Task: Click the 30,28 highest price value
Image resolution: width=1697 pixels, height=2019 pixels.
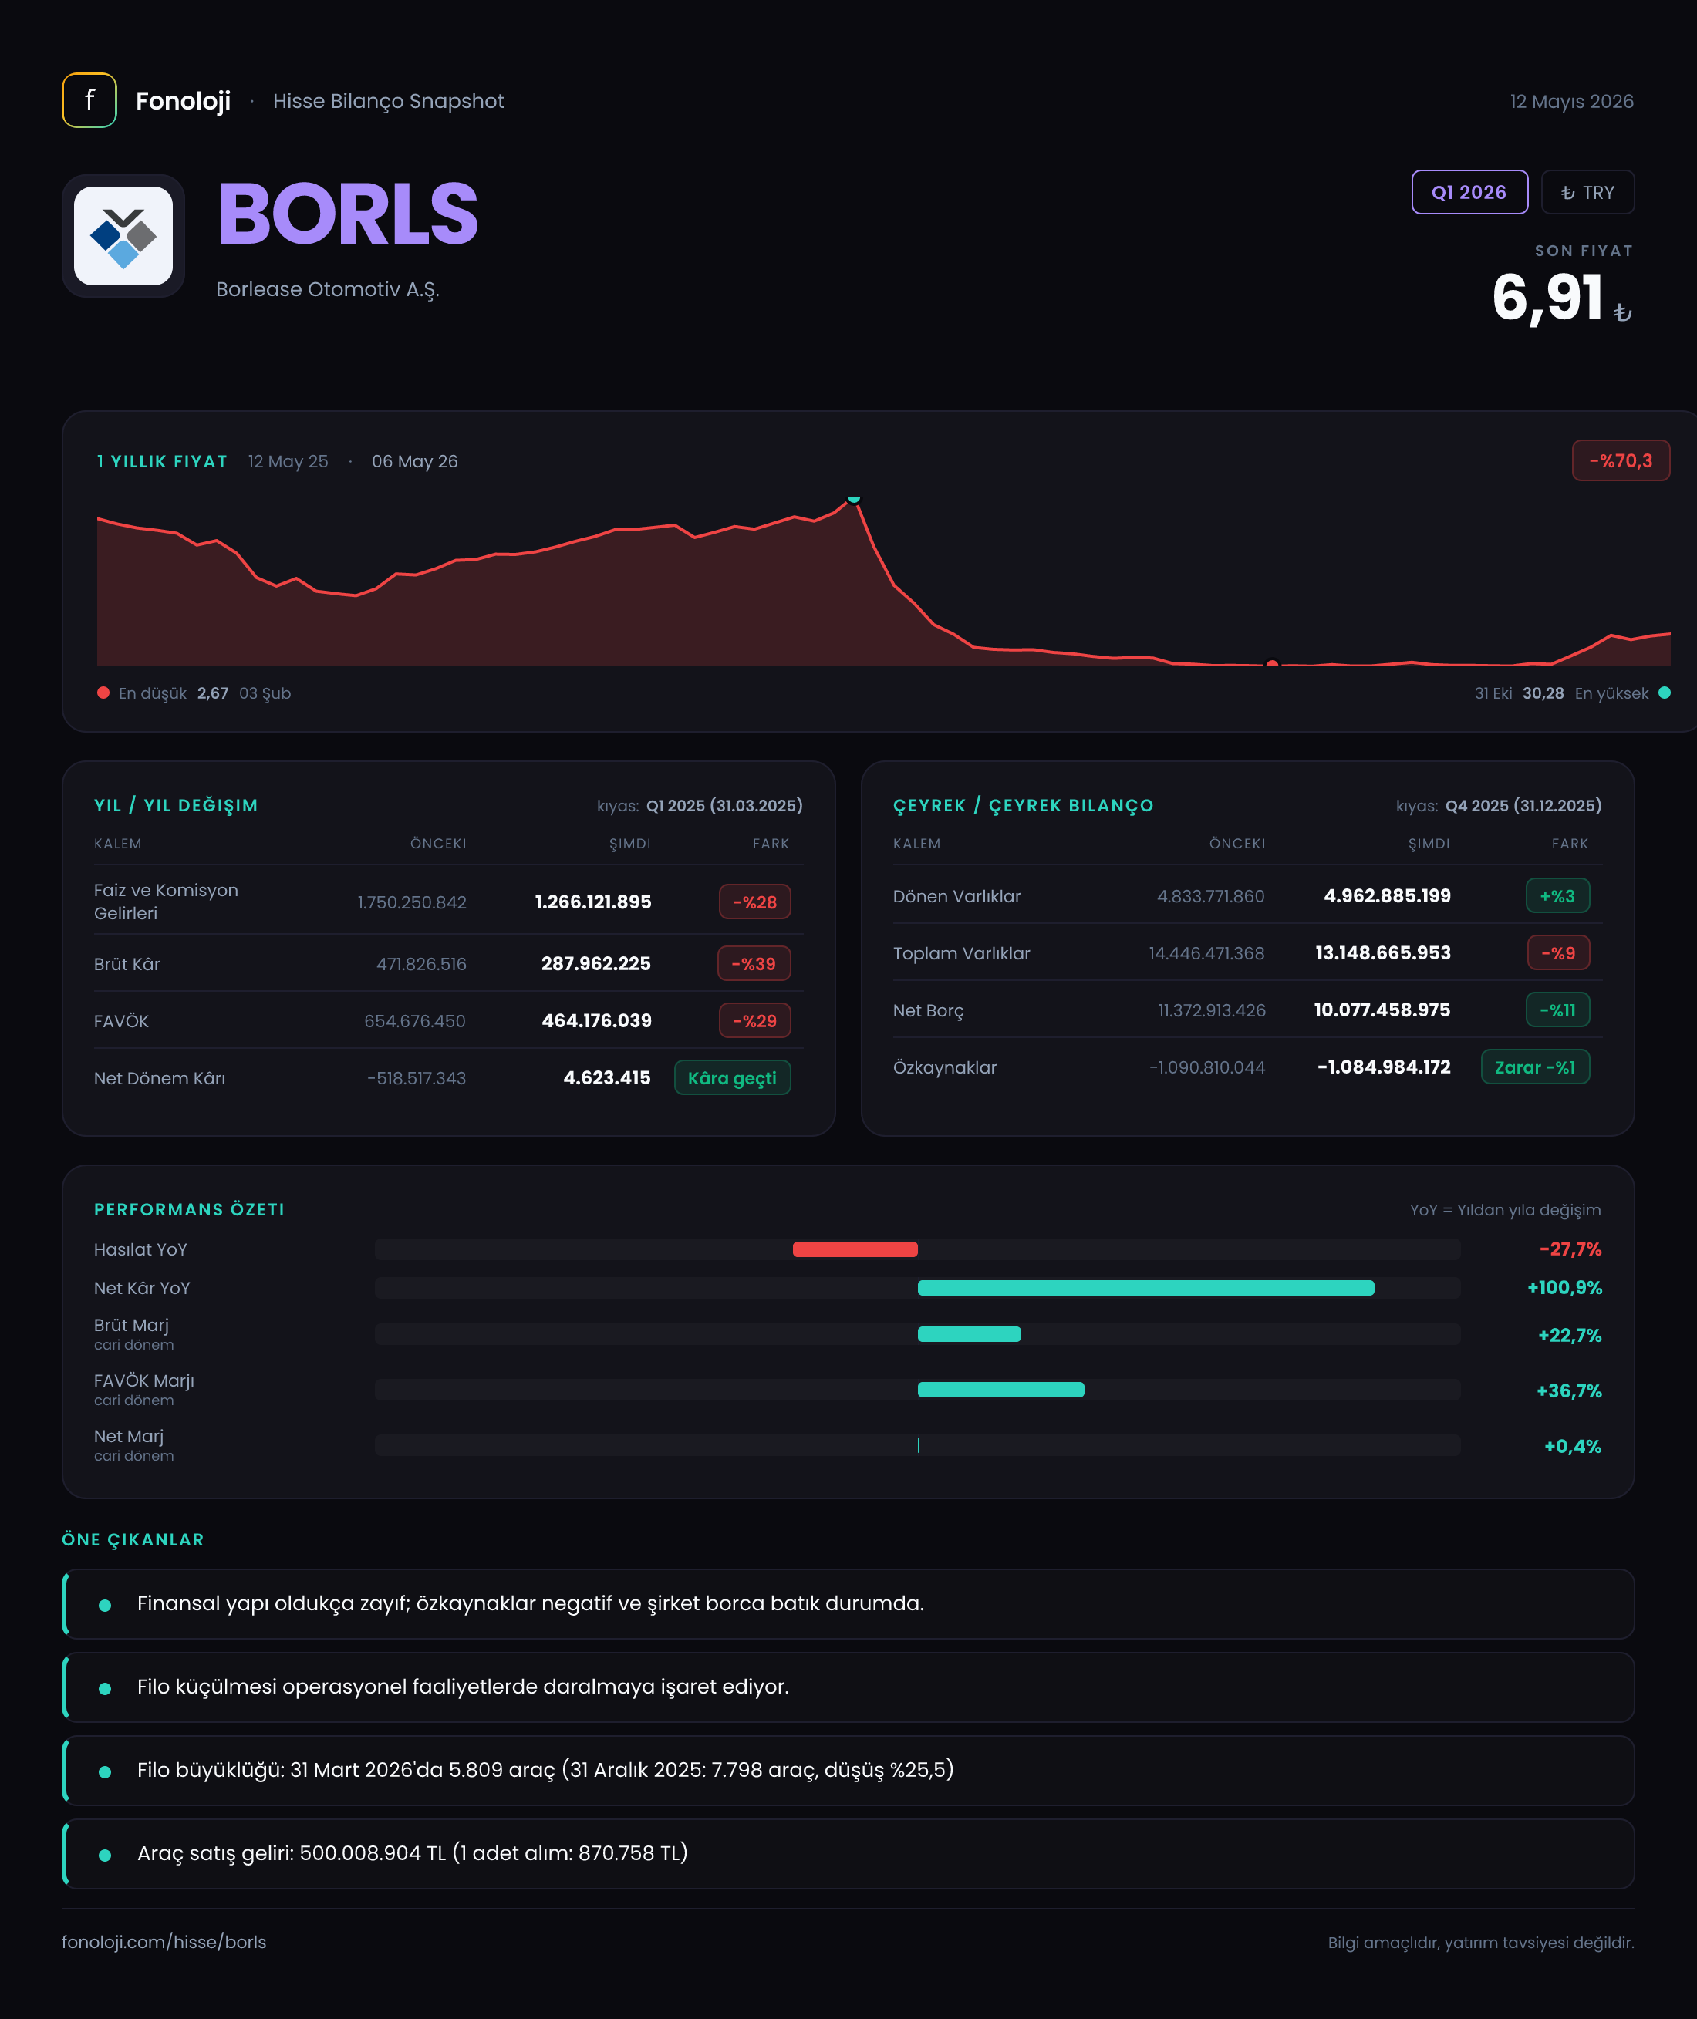Action: pos(1543,693)
